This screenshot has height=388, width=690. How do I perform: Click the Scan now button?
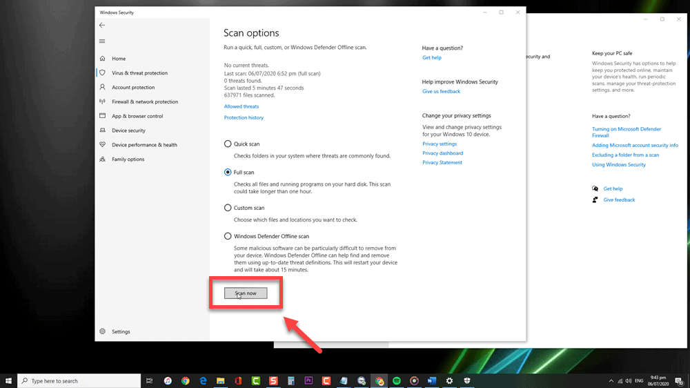coord(246,293)
